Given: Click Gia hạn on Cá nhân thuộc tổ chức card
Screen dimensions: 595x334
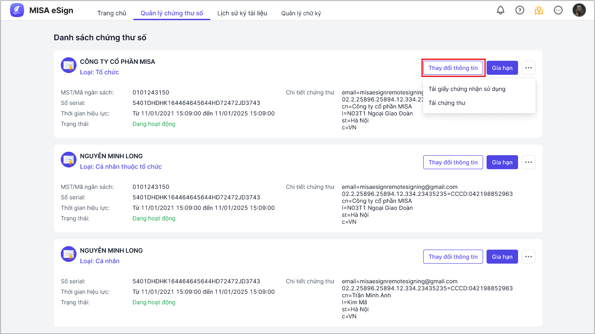Looking at the screenshot, I should [502, 162].
